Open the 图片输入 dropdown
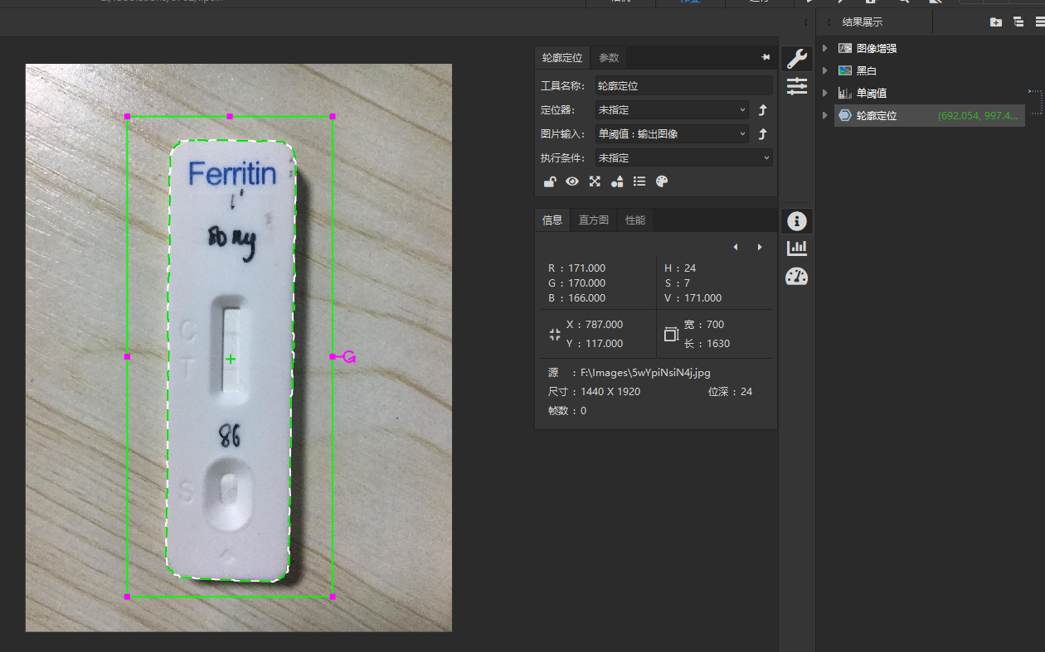The height and width of the screenshot is (652, 1045). pyautogui.click(x=672, y=133)
